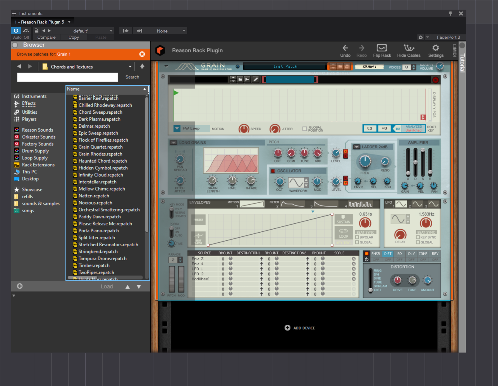This screenshot has width=498, height=386.
Task: Select Players in browser sidebar
Action: coord(29,119)
